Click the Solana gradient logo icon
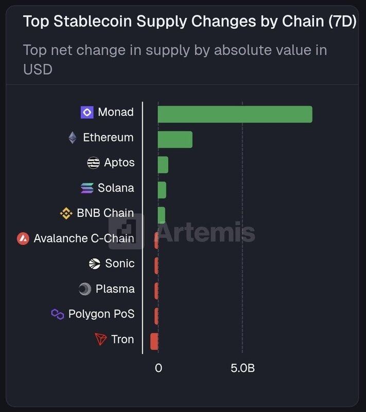The height and width of the screenshot is (412, 366). pos(87,188)
